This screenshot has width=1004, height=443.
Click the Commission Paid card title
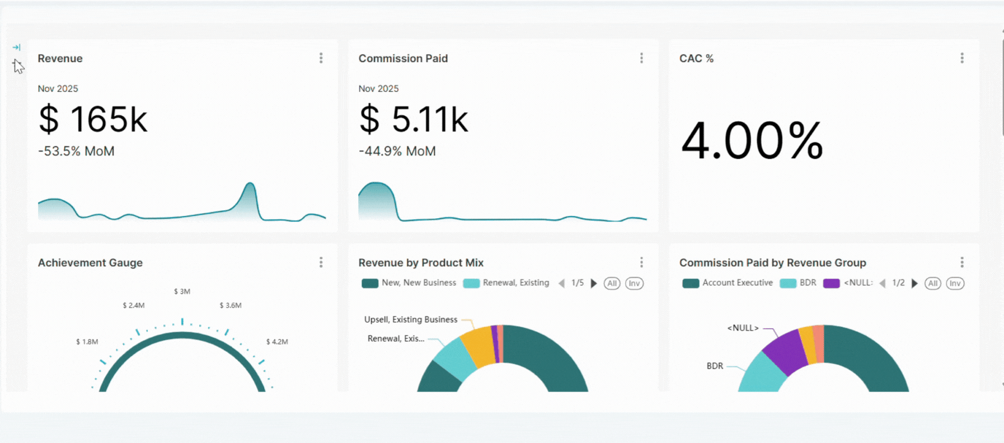[x=403, y=58]
